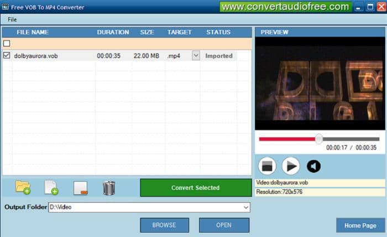Click the remove selected item icon
This screenshot has height=237, width=387.
[x=81, y=188]
